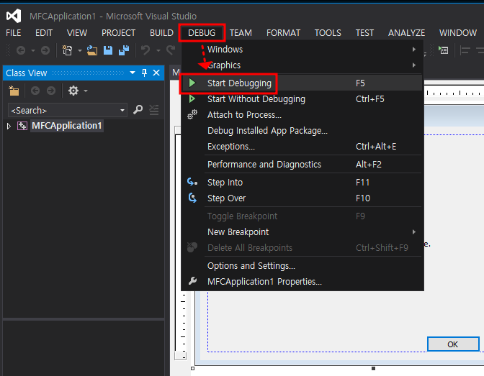Click the Step Over arrow icon
Screen dimensions: 484x376
coord(192,198)
